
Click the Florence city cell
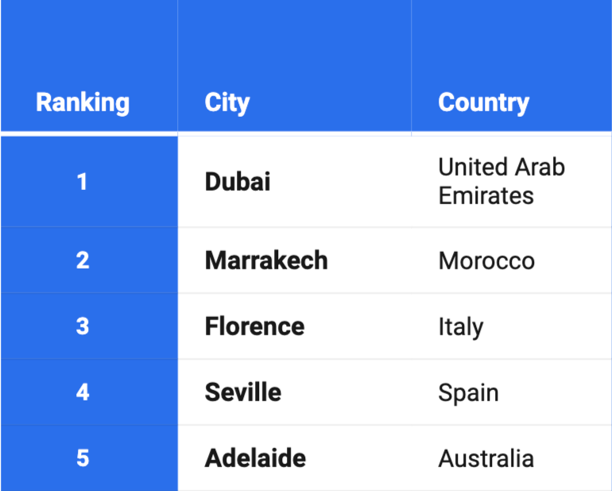(x=295, y=326)
